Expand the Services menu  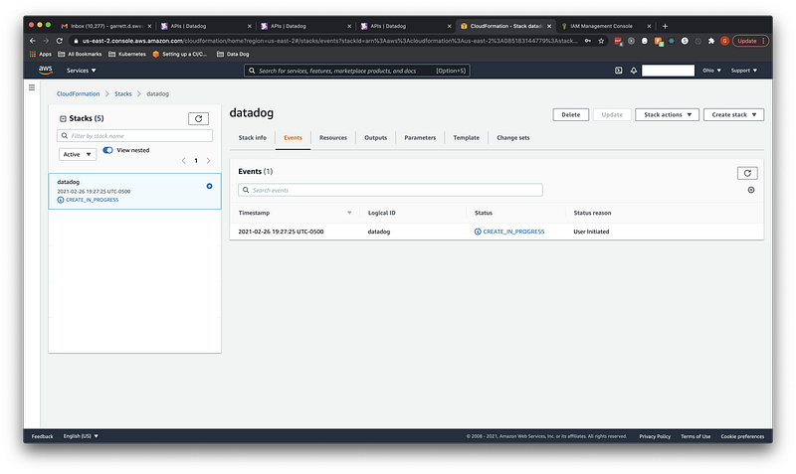(x=82, y=71)
